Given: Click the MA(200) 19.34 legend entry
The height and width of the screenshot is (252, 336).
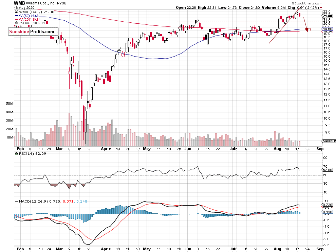Looking at the screenshot, I should point(29,19).
